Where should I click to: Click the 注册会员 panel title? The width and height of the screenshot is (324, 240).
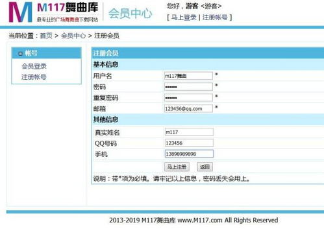tap(106, 53)
